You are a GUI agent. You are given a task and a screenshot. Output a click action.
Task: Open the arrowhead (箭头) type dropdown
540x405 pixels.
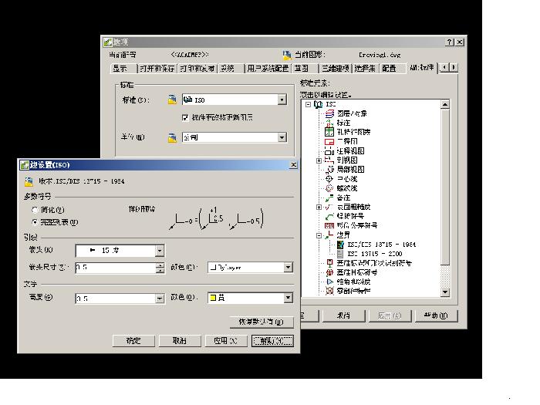point(160,251)
